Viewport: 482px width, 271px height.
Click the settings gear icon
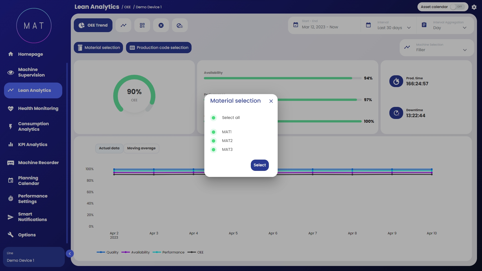click(474, 7)
